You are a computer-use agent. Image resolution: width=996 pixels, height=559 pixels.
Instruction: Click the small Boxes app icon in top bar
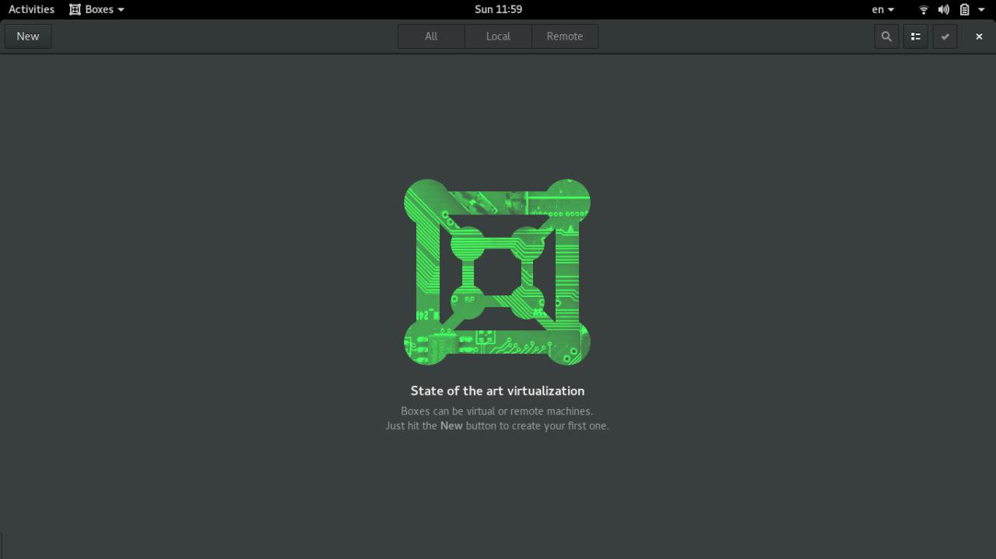coord(75,9)
